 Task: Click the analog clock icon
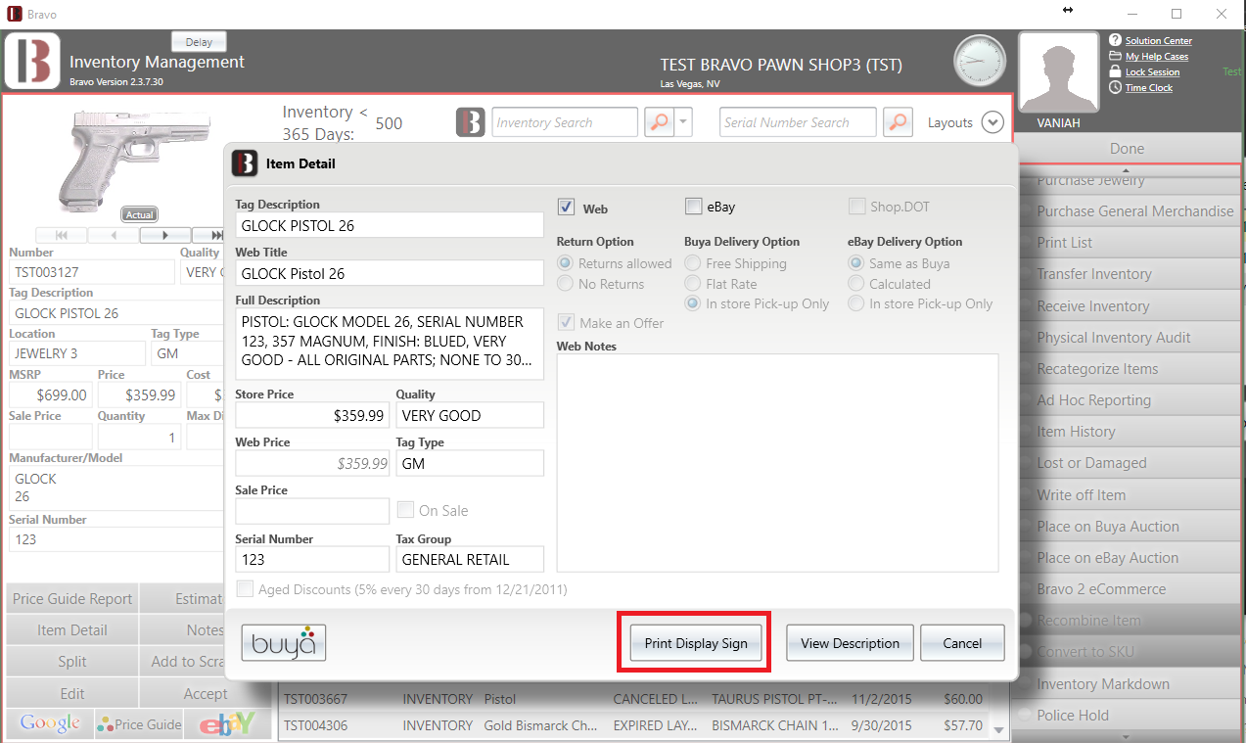(980, 61)
